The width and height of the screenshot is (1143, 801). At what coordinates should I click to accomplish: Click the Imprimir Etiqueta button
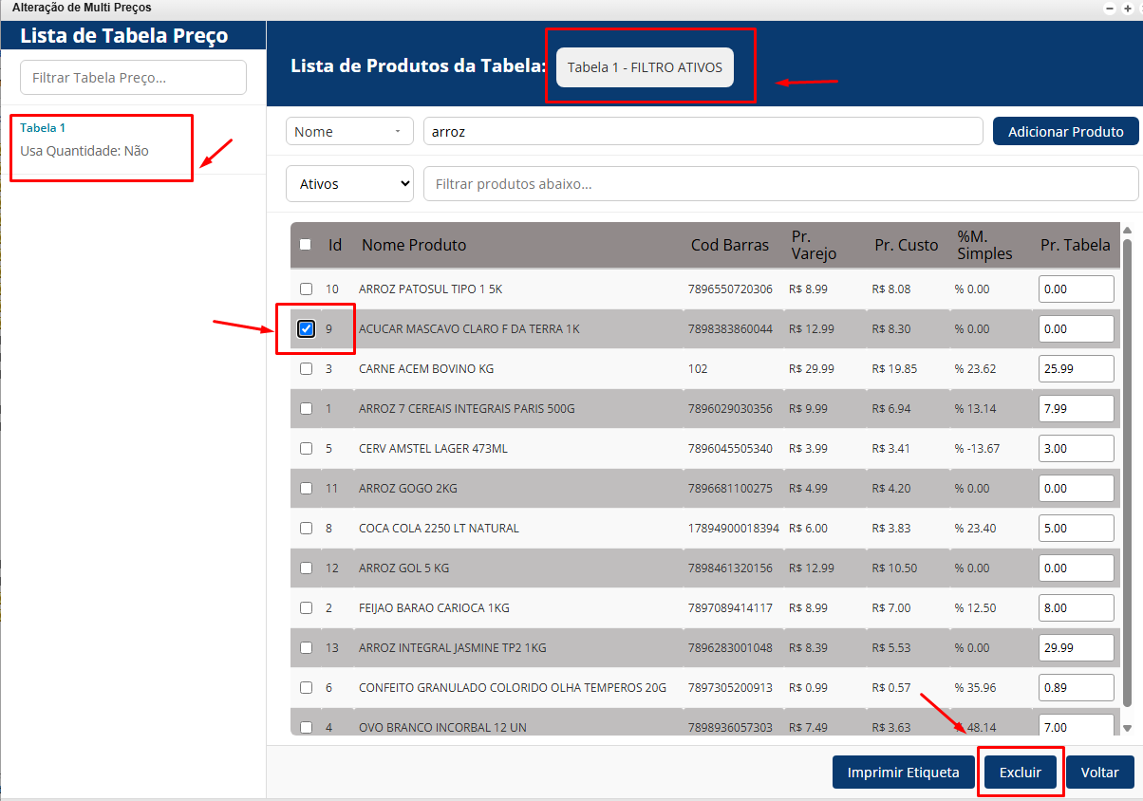point(903,773)
